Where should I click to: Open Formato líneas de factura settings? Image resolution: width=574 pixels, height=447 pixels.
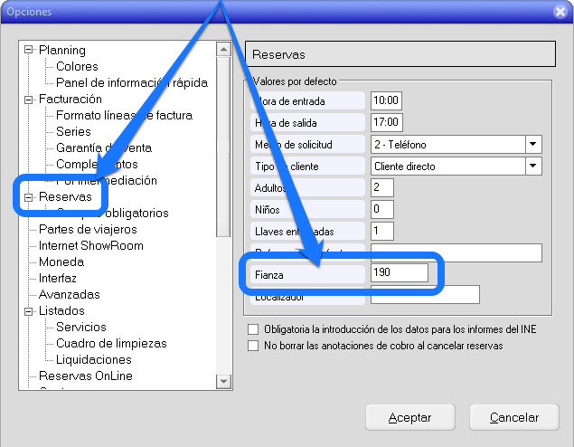click(124, 116)
